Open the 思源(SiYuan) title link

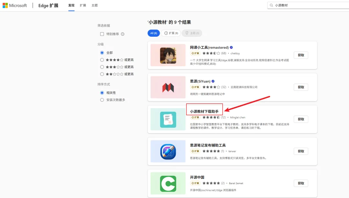point(200,81)
